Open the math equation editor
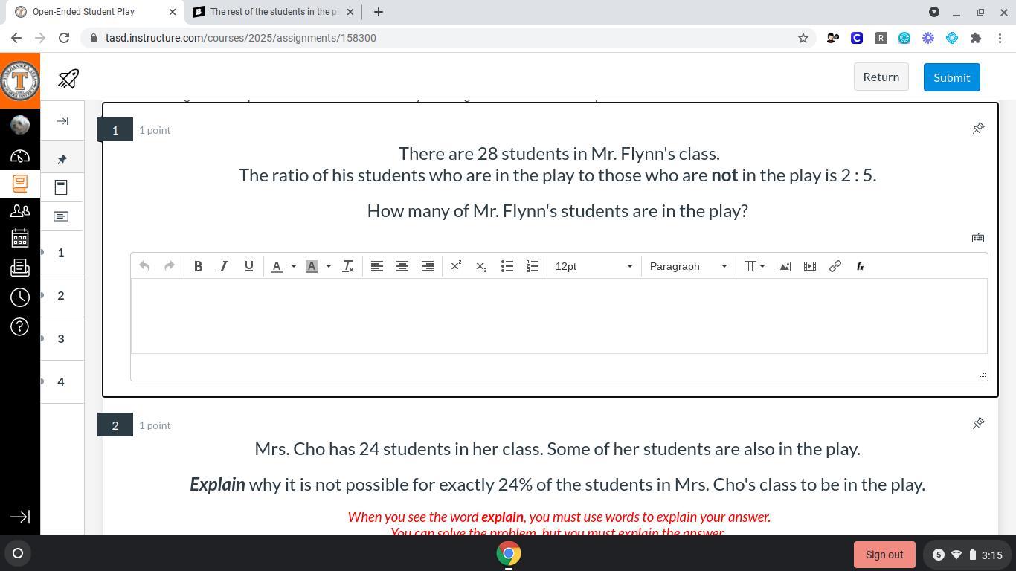The width and height of the screenshot is (1016, 571). coord(860,266)
